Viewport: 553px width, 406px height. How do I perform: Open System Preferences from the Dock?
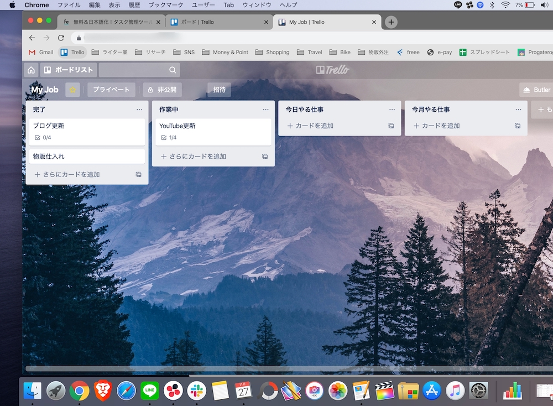pyautogui.click(x=479, y=391)
